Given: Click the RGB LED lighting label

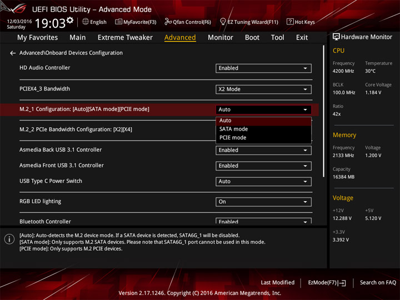Looking at the screenshot, I should click(41, 202).
